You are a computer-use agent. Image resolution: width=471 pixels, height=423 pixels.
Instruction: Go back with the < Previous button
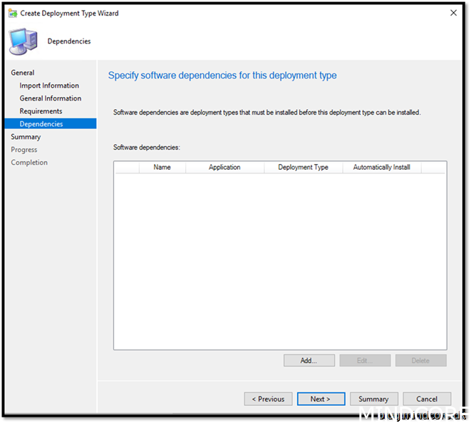(268, 399)
